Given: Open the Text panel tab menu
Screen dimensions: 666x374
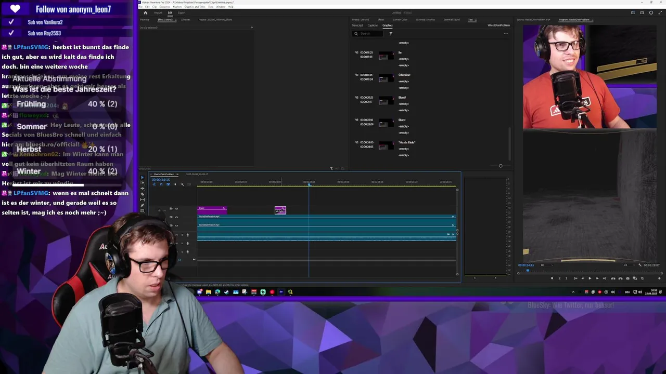Looking at the screenshot, I should [x=476, y=20].
